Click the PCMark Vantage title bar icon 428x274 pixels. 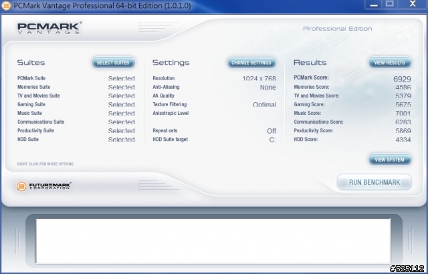(x=6, y=6)
